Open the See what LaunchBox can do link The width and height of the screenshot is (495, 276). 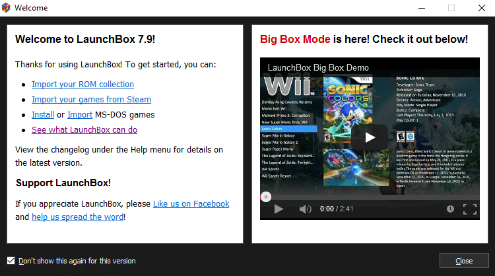pos(84,130)
